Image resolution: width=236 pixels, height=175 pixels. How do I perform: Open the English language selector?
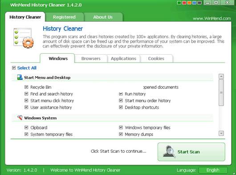[x=213, y=170]
